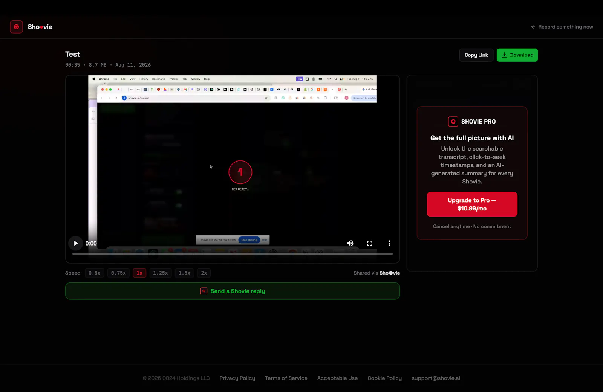Screen dimensions: 603x392
Task: View the Acceptable Use policy
Action: pyautogui.click(x=337, y=378)
